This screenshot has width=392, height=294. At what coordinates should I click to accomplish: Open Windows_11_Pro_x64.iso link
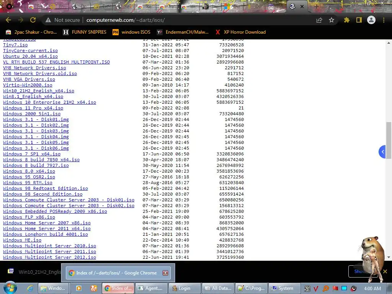pos(33,108)
